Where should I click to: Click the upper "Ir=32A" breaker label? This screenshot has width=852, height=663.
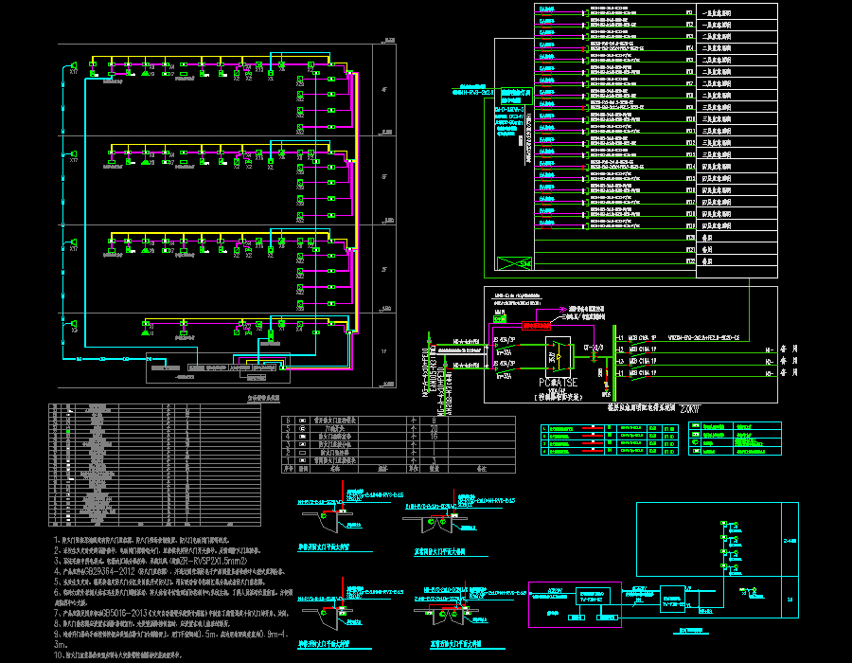coord(503,352)
